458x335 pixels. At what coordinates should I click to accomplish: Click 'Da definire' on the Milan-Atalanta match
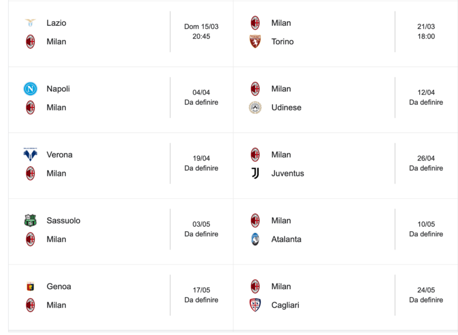click(425, 234)
